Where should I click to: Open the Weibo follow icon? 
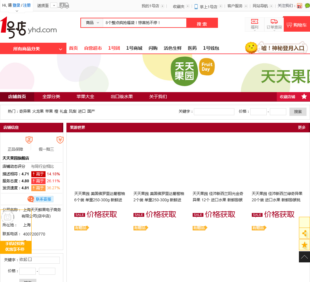coord(300,6)
